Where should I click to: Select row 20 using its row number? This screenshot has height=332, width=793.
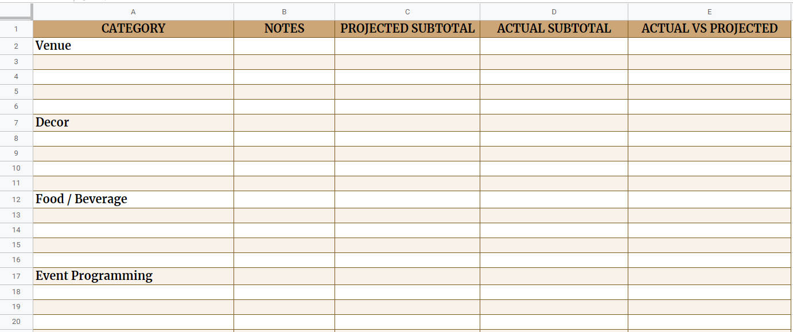coord(17,322)
